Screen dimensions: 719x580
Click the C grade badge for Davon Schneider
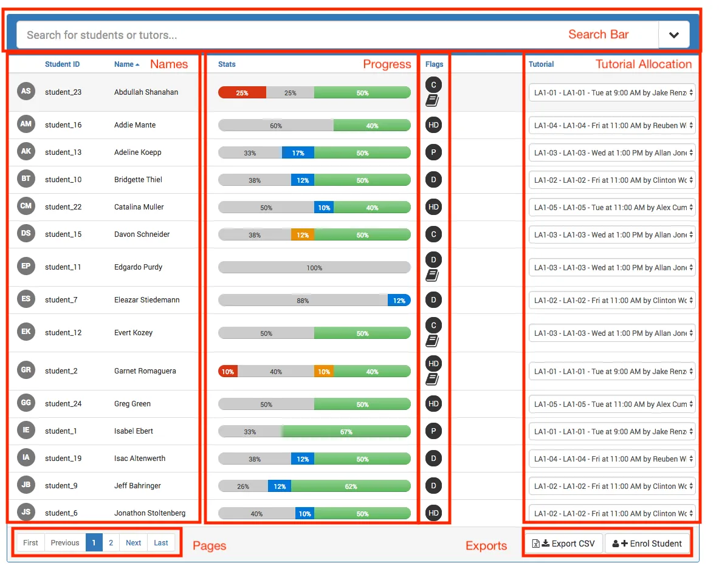click(x=433, y=234)
